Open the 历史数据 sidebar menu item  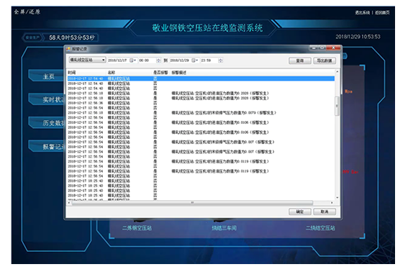point(46,123)
